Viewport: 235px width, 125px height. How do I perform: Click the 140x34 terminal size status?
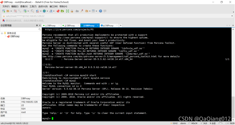click(x=193, y=123)
